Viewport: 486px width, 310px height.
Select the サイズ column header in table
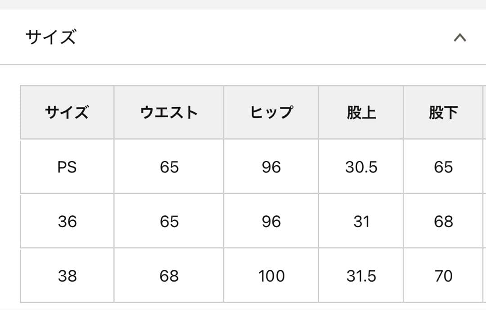pyautogui.click(x=67, y=111)
